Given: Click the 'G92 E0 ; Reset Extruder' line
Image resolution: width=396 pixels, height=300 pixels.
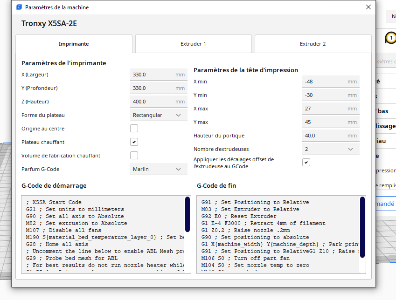Looking at the screenshot, I should [x=239, y=216].
